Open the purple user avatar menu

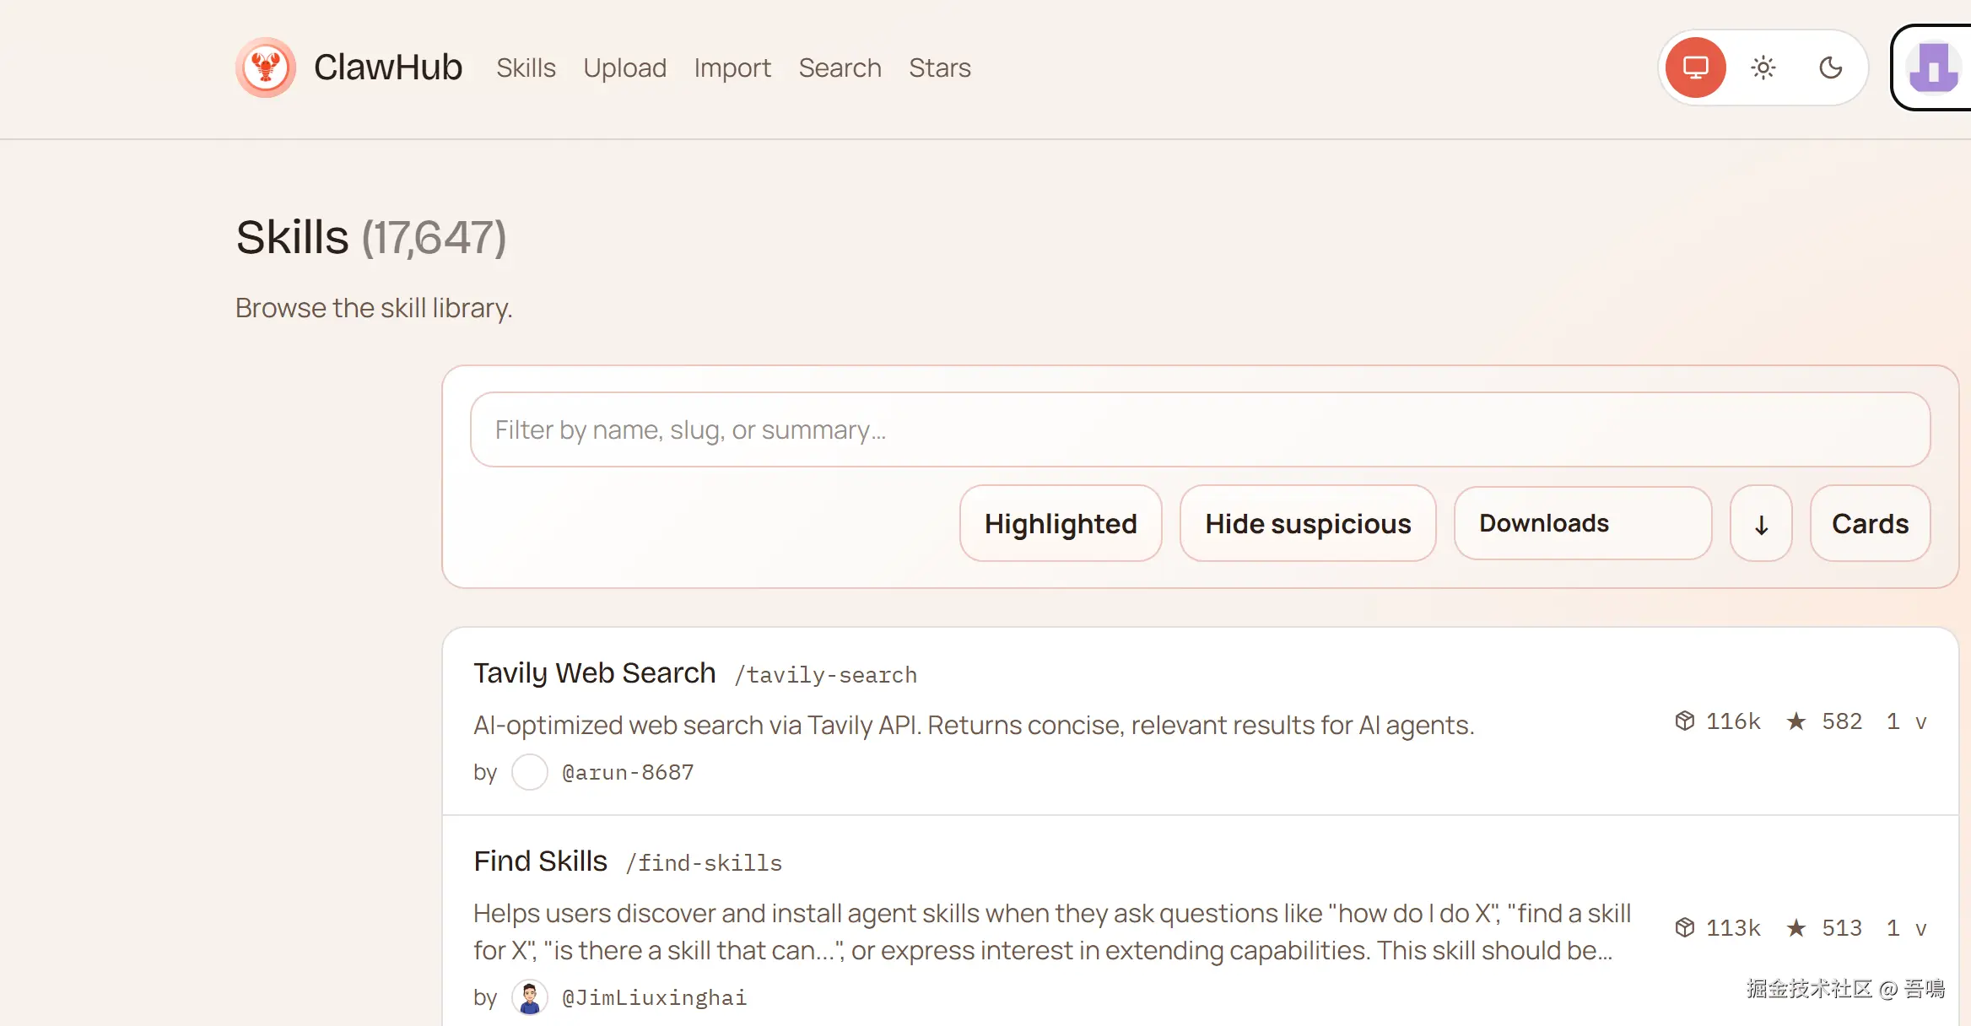pyautogui.click(x=1934, y=67)
